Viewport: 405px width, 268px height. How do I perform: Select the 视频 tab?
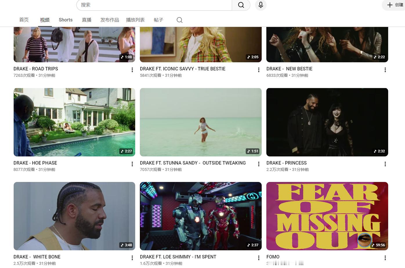45,20
